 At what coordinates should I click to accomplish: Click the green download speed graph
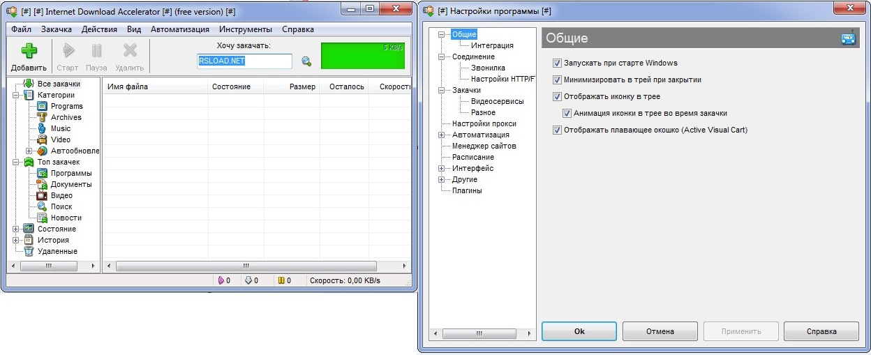click(363, 56)
